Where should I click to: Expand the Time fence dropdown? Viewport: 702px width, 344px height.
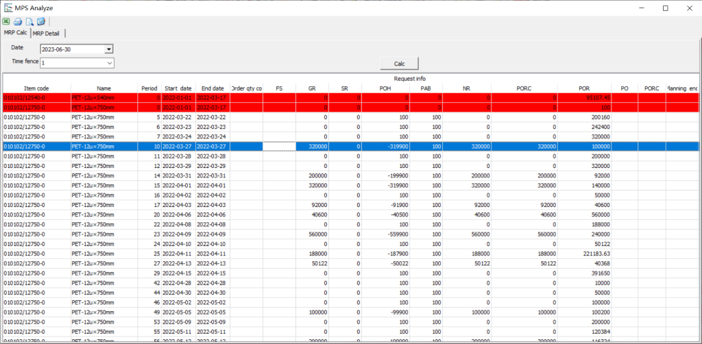tap(109, 63)
